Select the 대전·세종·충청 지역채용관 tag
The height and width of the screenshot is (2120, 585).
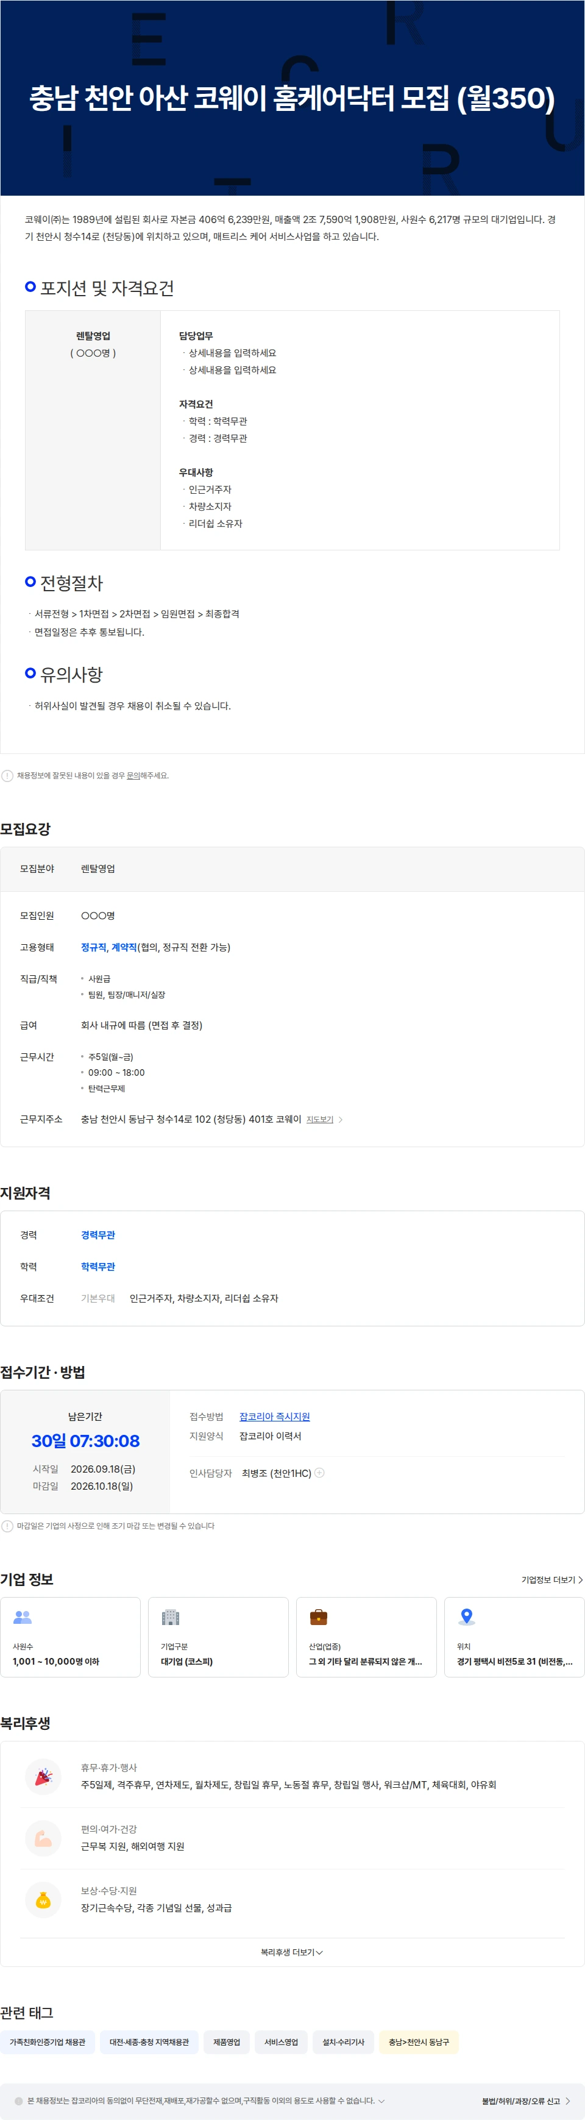coord(149,2043)
